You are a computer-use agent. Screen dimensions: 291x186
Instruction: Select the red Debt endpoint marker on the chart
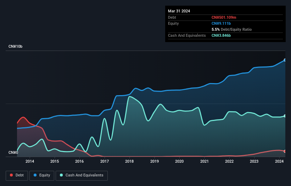coord(285,151)
